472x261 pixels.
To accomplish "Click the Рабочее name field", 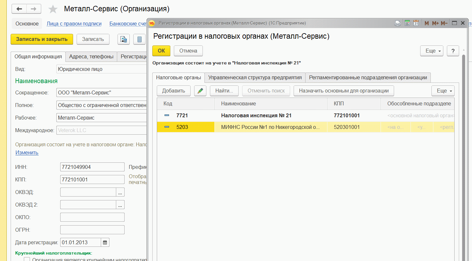I will 101,118.
